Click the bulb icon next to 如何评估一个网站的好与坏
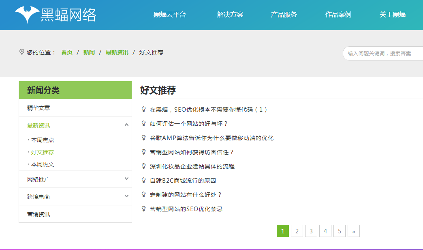Viewport: 423px width, 250px height. tap(143, 124)
